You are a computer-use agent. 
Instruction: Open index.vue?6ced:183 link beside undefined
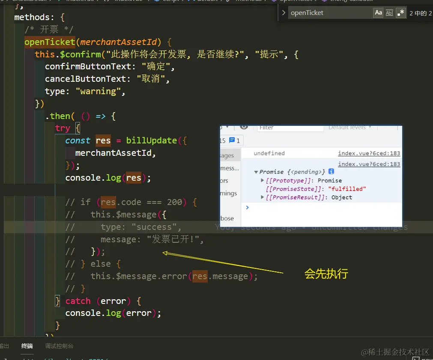pyautogui.click(x=369, y=153)
